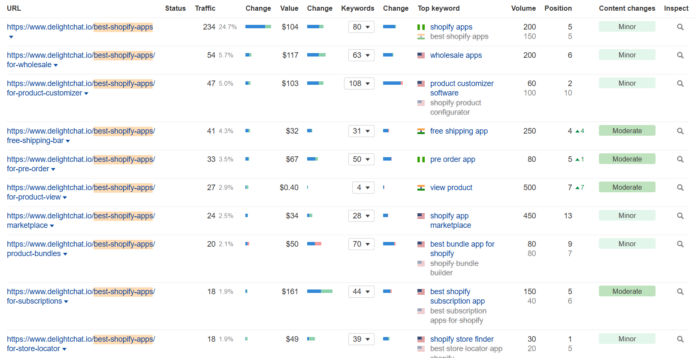Viewport: 695px width, 358px height.
Task: Open the 50 keywords dropdown
Action: click(361, 159)
